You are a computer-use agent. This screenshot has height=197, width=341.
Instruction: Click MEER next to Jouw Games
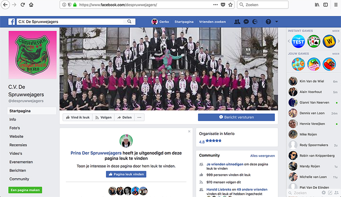click(335, 54)
